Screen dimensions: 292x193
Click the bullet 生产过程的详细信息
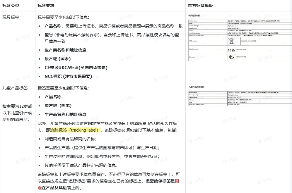tap(102, 156)
